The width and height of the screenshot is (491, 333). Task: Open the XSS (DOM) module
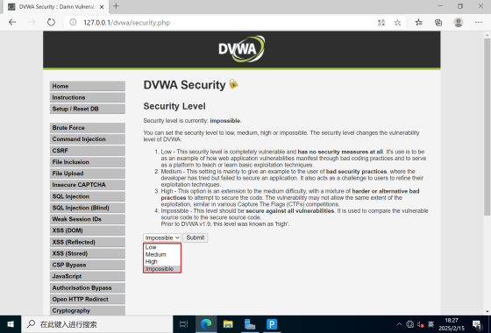point(88,230)
